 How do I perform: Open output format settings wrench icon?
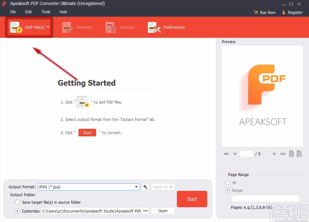click(x=145, y=187)
